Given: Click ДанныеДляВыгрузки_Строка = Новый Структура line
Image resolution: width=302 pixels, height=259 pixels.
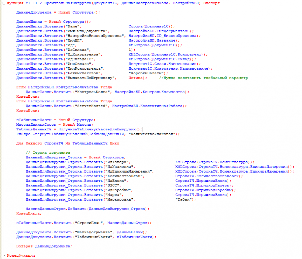Looking at the screenshot, I should tap(76, 158).
